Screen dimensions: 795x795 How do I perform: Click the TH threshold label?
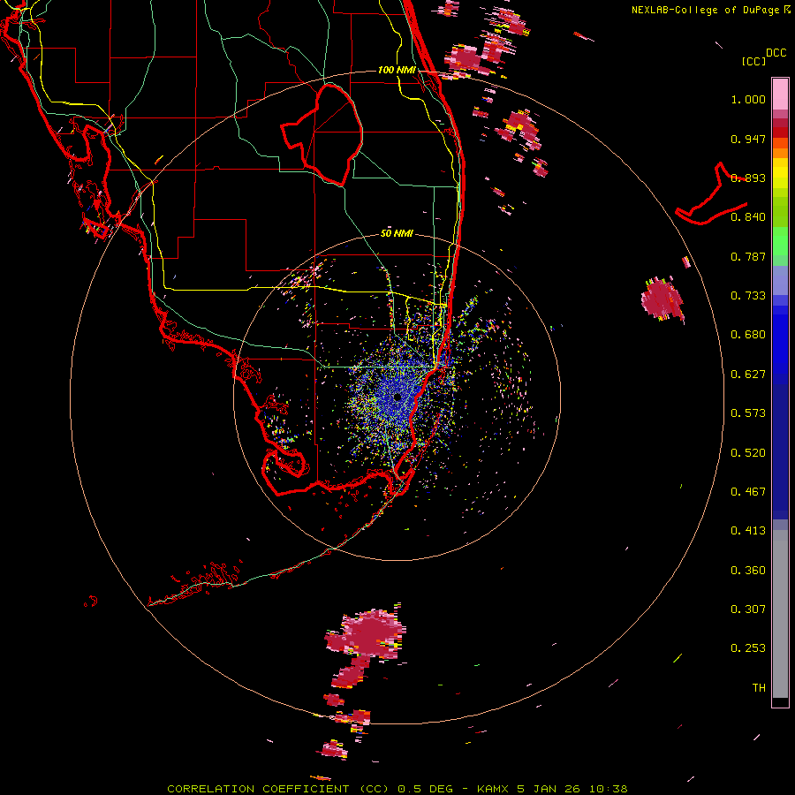tap(759, 688)
